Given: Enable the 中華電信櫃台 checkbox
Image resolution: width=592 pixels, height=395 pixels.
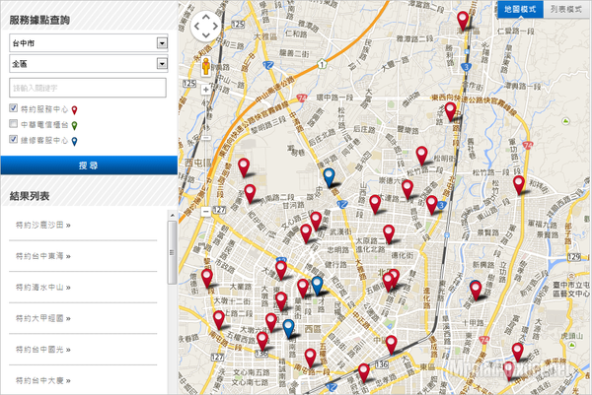Looking at the screenshot, I should point(13,125).
